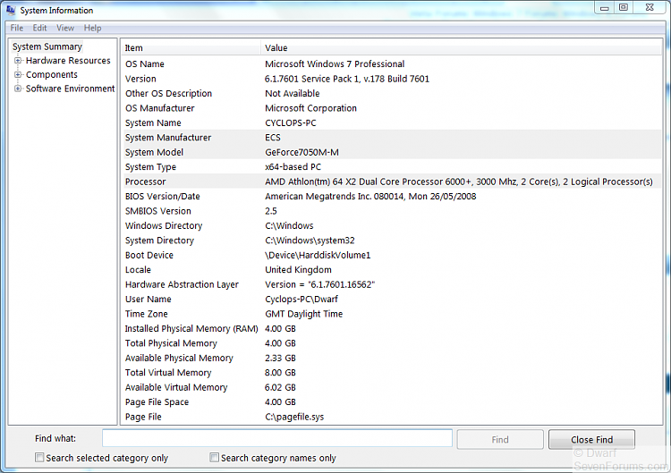Viewport: 671px width, 473px height.
Task: Click the Value column header
Action: click(x=462, y=48)
